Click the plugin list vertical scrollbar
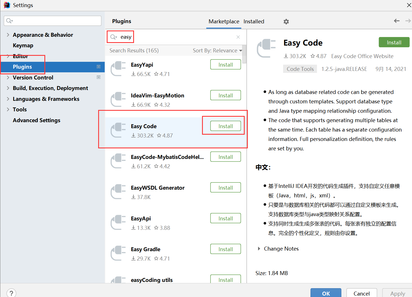The height and width of the screenshot is (297, 412). (244, 54)
